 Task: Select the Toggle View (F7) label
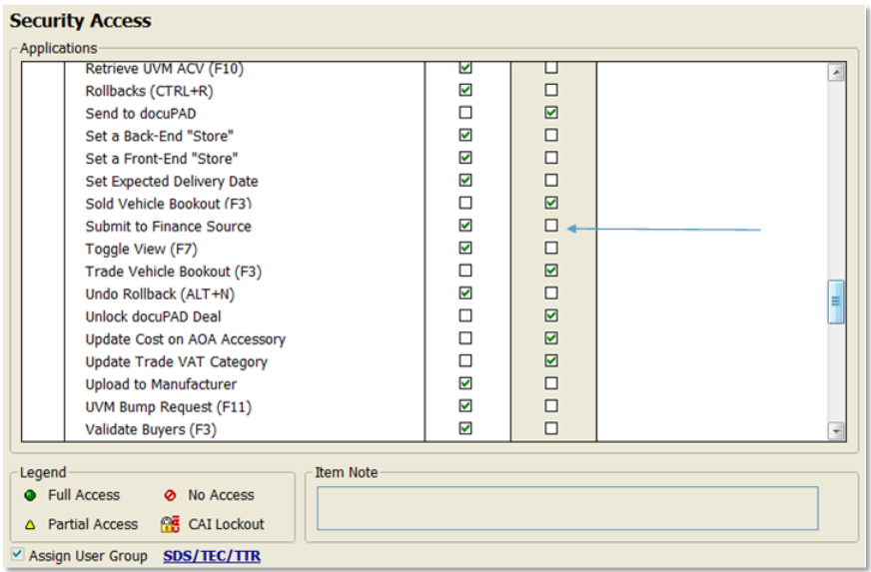pos(141,250)
